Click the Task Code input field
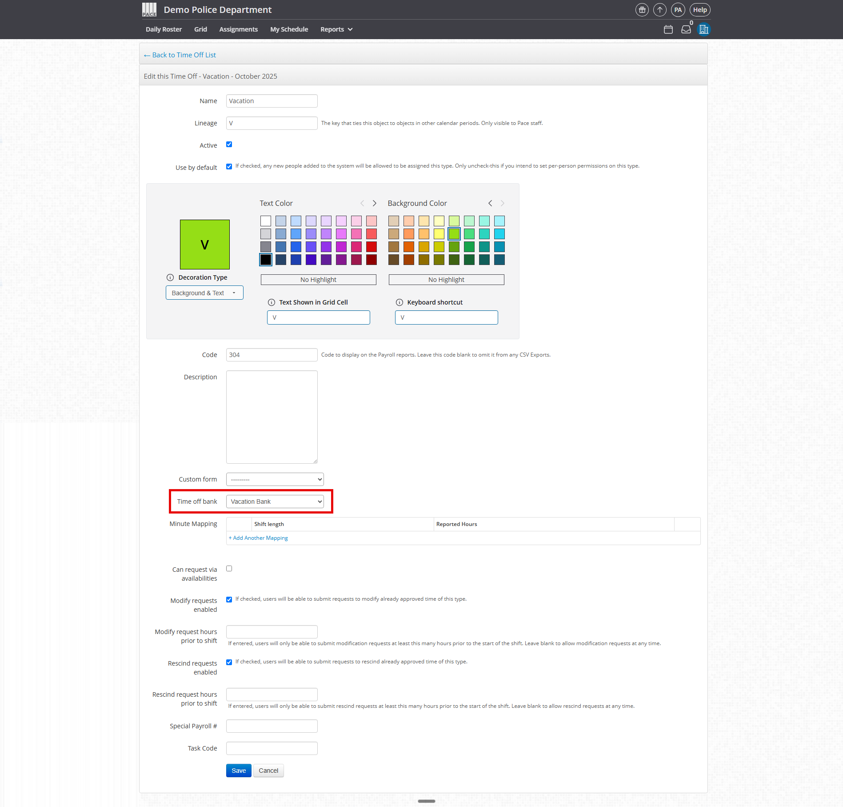 (x=272, y=748)
